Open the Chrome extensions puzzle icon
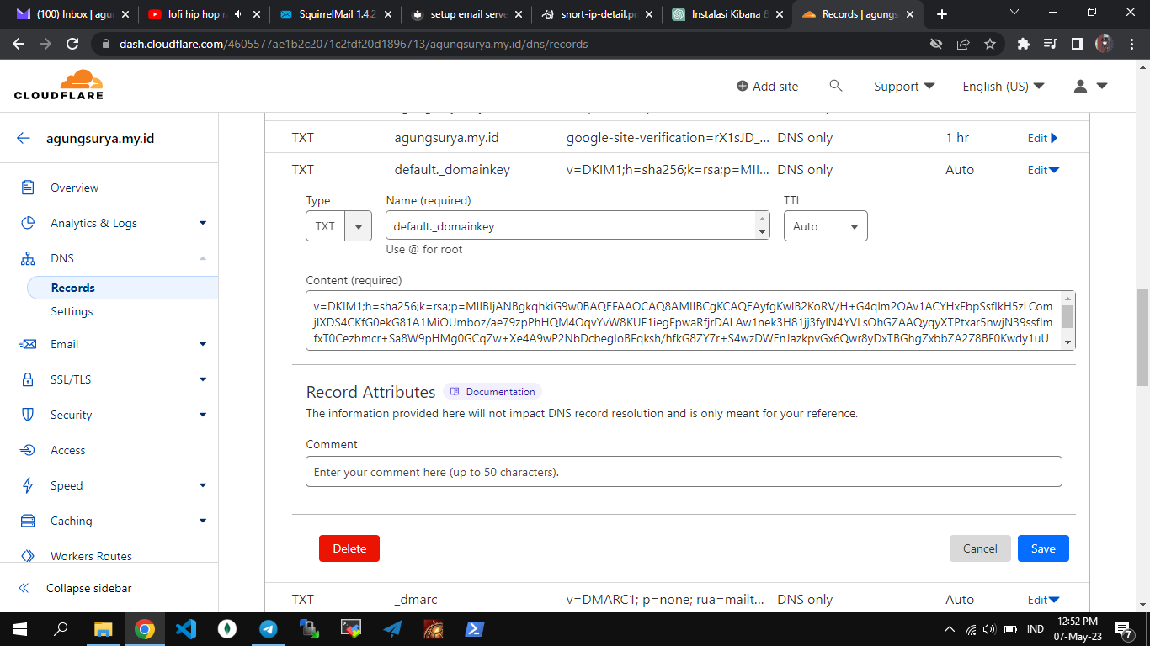 pos(1023,44)
